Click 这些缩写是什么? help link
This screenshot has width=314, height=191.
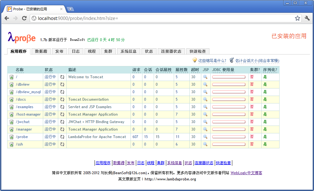coord(212,61)
